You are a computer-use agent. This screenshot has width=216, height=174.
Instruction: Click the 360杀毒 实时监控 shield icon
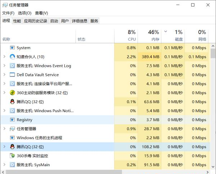point(12,156)
